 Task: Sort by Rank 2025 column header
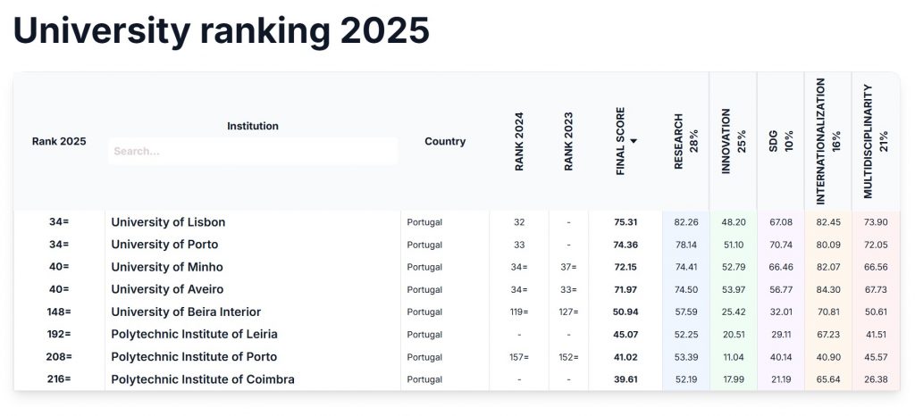pos(59,141)
